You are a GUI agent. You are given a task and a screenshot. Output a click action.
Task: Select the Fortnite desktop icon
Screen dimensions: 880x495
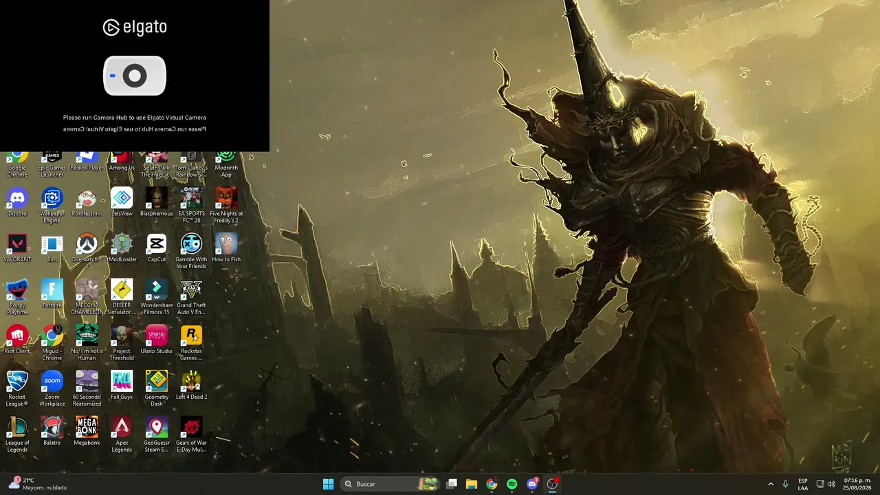tap(52, 294)
